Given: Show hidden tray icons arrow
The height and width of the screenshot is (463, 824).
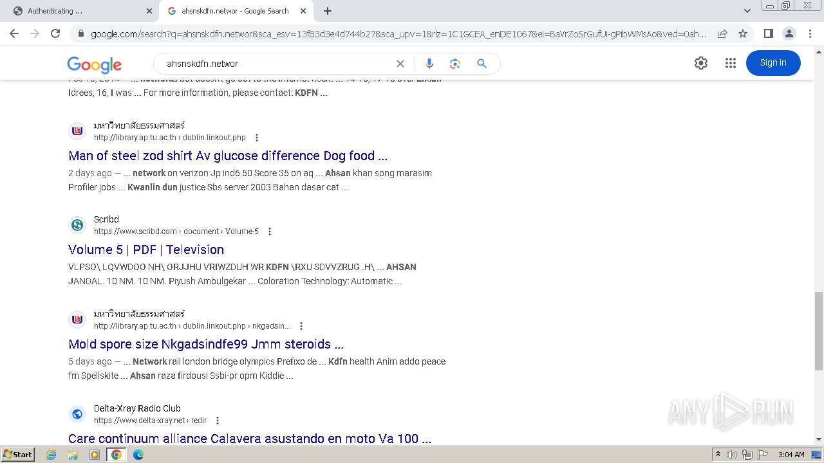Looking at the screenshot, I should click(718, 455).
